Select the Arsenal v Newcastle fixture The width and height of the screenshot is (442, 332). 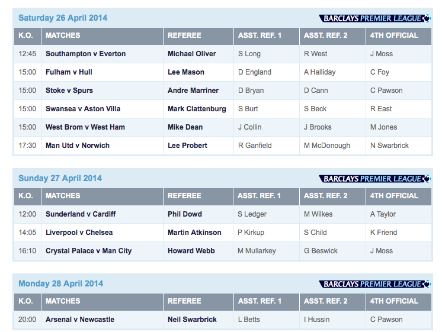pos(80,320)
